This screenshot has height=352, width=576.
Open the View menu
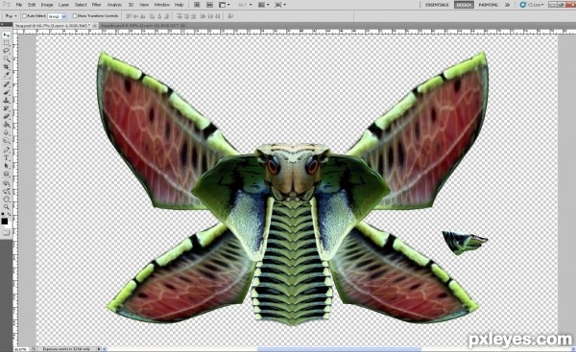coord(144,5)
